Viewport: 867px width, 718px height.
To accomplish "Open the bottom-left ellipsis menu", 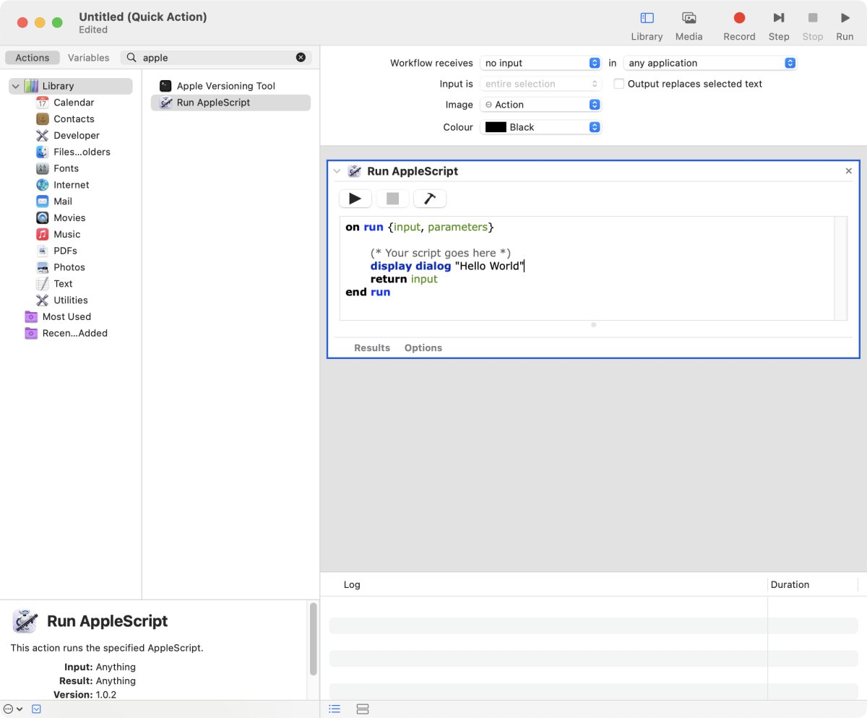I will click(x=13, y=709).
